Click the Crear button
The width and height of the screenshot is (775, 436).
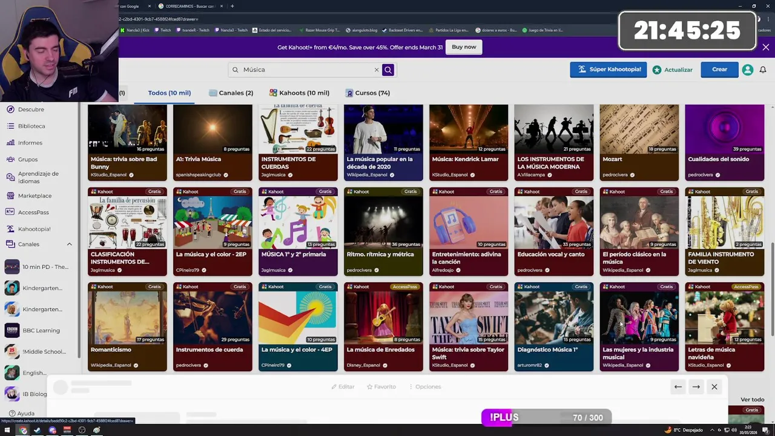pos(719,70)
